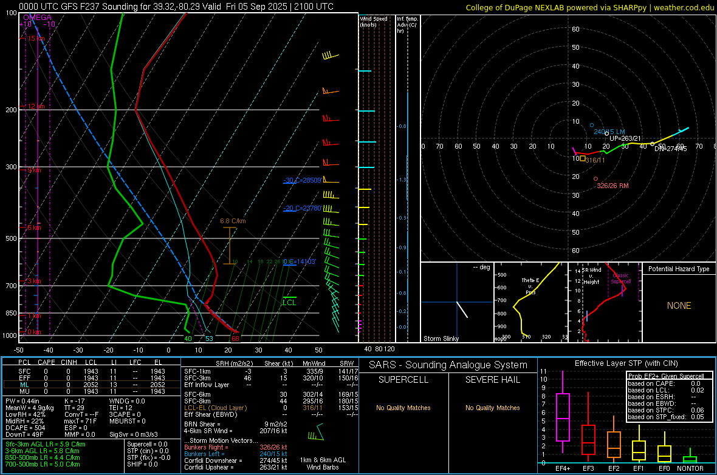The width and height of the screenshot is (717, 475).
Task: Click the 'SHIP = 0.0' value
Action: (x=142, y=464)
